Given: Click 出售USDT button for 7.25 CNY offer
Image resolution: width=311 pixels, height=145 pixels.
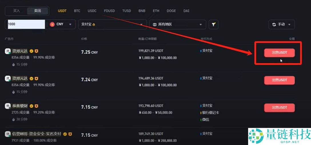Looking at the screenshot, I should [x=279, y=53].
